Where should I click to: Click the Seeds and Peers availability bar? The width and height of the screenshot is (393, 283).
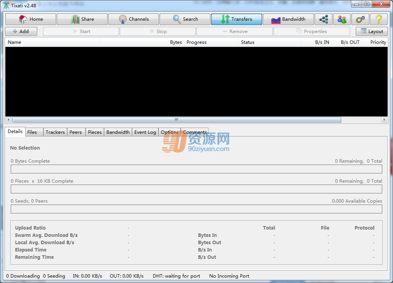point(196,209)
